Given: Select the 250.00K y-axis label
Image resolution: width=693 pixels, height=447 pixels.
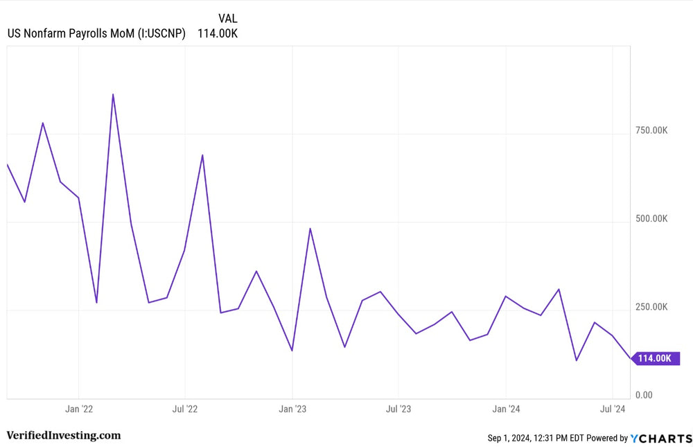Looking at the screenshot, I should click(x=651, y=307).
